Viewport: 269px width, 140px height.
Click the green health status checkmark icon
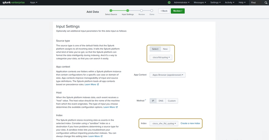pyautogui.click(x=169, y=3)
